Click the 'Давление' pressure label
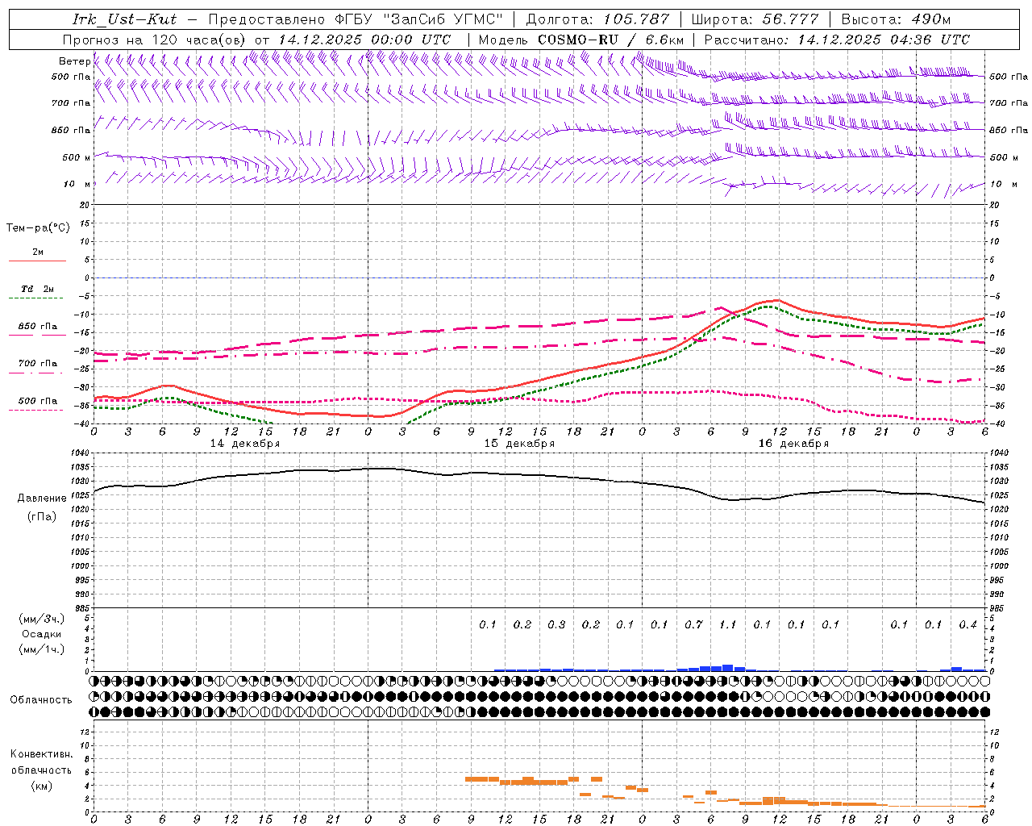 pyautogui.click(x=42, y=499)
